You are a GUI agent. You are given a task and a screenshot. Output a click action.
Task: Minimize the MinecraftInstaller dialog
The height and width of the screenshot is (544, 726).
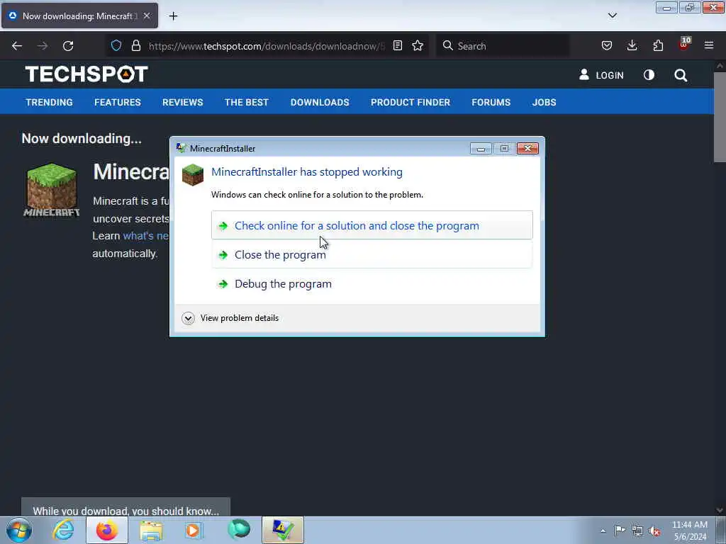pyautogui.click(x=481, y=148)
